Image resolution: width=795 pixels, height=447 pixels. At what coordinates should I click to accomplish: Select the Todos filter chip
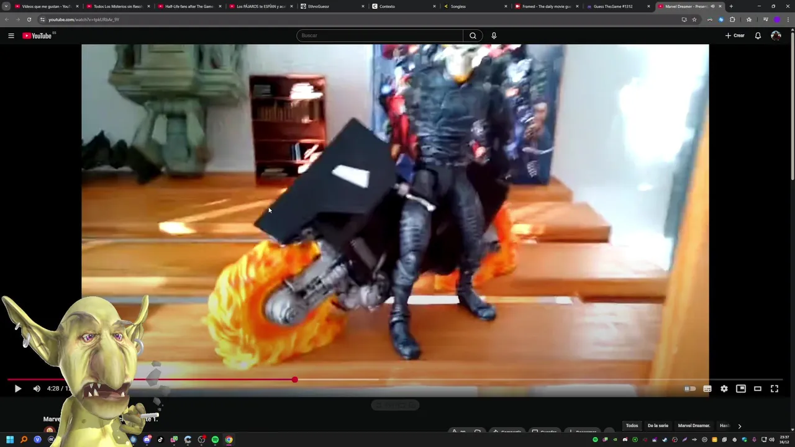(x=632, y=425)
